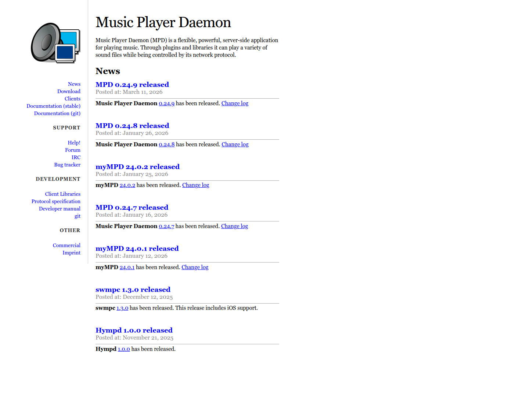Go to the Download page
The height and width of the screenshot is (396, 529).
(x=69, y=91)
